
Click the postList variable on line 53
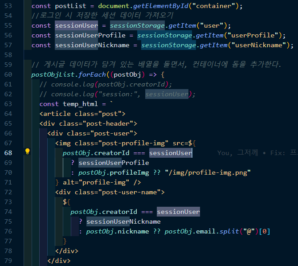70,6
